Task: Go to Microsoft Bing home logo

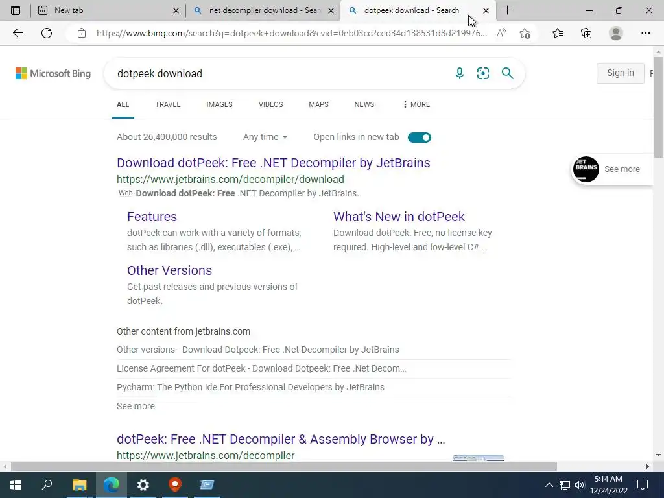Action: click(x=53, y=73)
